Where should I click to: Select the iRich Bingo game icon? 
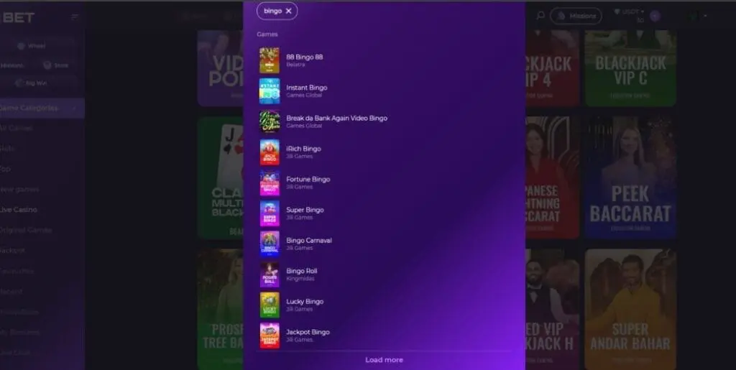[x=269, y=152]
